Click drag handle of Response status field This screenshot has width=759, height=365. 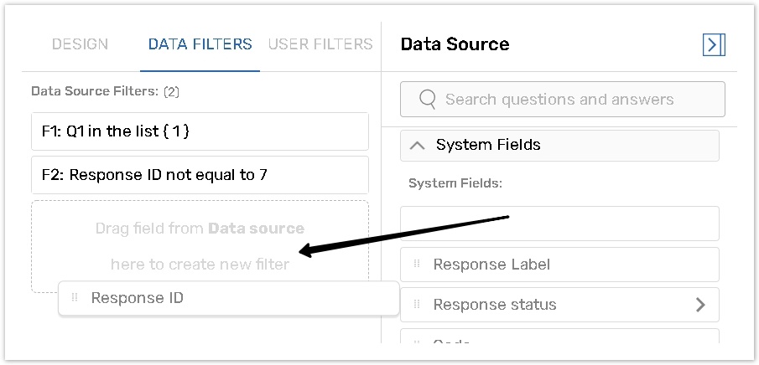point(417,305)
